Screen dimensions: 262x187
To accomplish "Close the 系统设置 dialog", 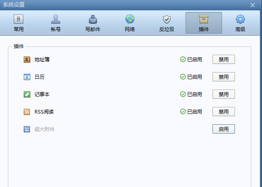I will click(252, 5).
